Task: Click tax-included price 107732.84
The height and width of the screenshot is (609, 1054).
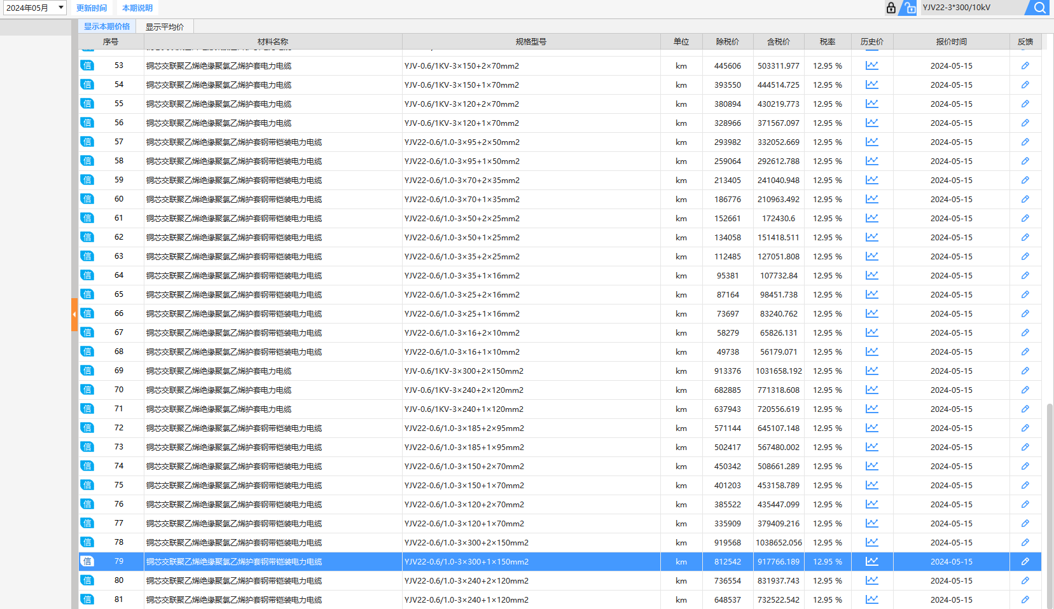Action: pos(779,276)
